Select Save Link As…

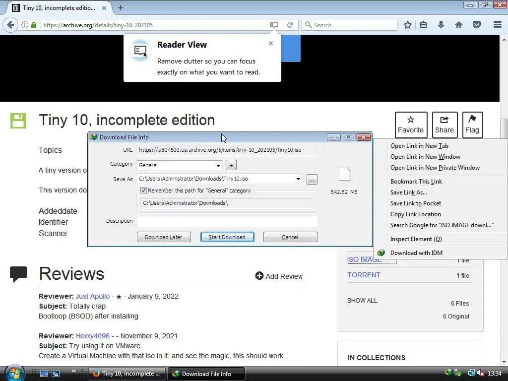click(x=409, y=192)
